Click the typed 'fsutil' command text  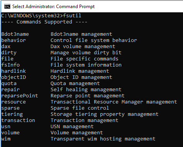(72, 16)
